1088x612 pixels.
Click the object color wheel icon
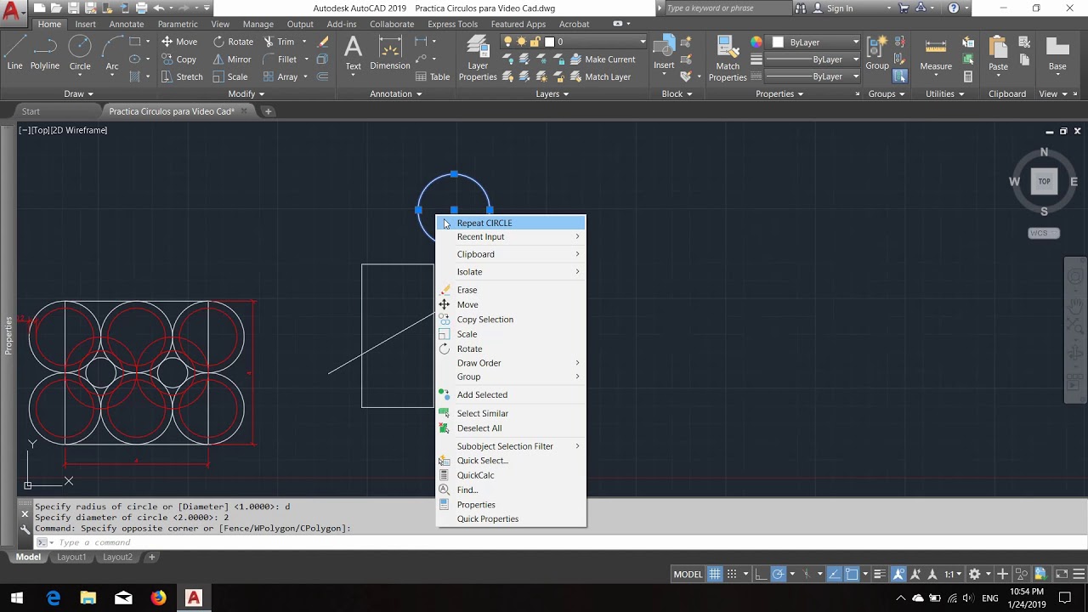(x=756, y=42)
